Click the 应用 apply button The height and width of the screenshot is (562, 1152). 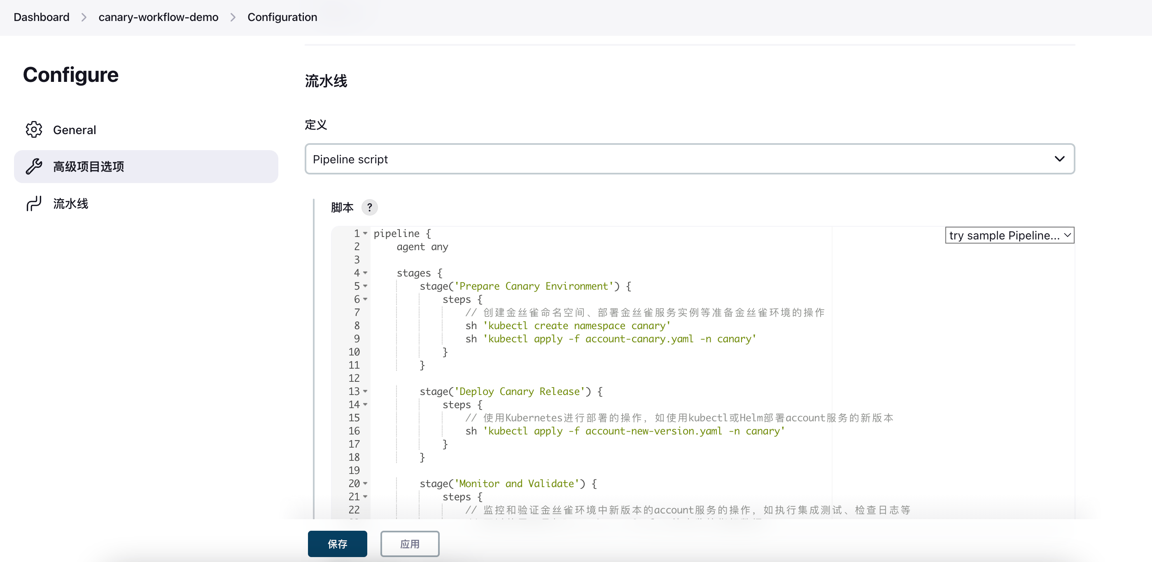pyautogui.click(x=409, y=543)
